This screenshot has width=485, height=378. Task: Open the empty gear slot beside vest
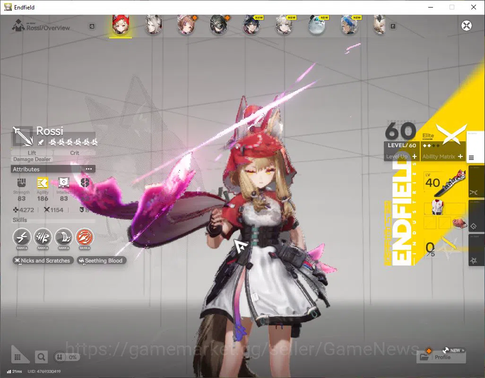coord(455,208)
